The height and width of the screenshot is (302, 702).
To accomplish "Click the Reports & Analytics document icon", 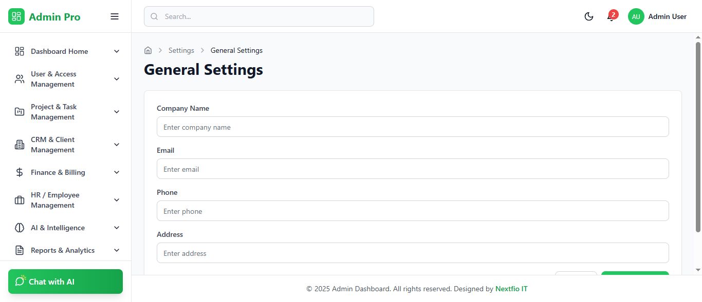I will click(x=20, y=250).
